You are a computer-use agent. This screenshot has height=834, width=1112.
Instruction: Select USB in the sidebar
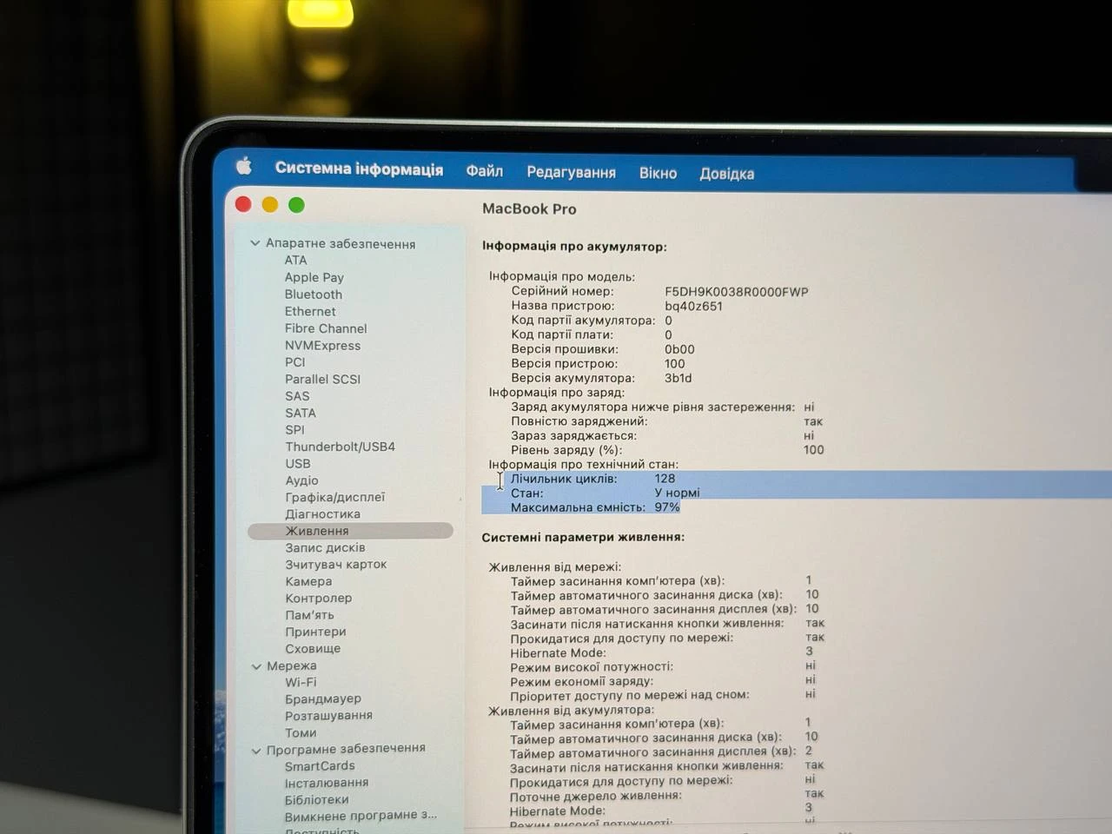(298, 463)
